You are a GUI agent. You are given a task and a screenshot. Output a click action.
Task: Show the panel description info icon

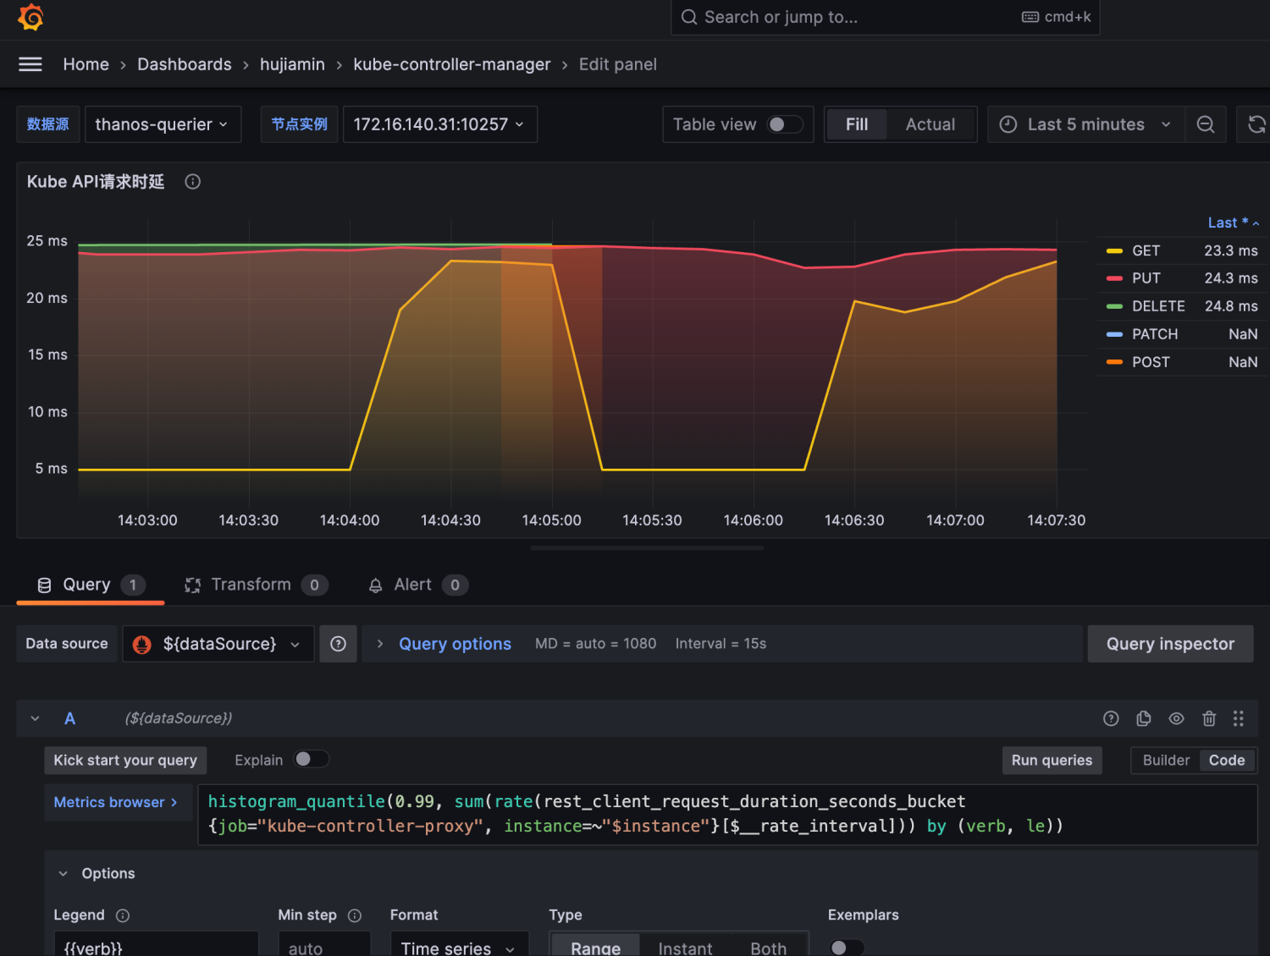(x=193, y=182)
